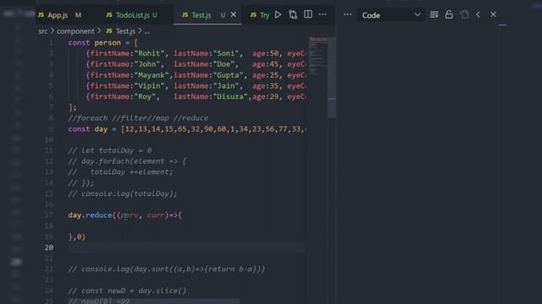This screenshot has height=304, width=542.
Task: Open the partially hidden Try tab
Action: click(x=260, y=15)
